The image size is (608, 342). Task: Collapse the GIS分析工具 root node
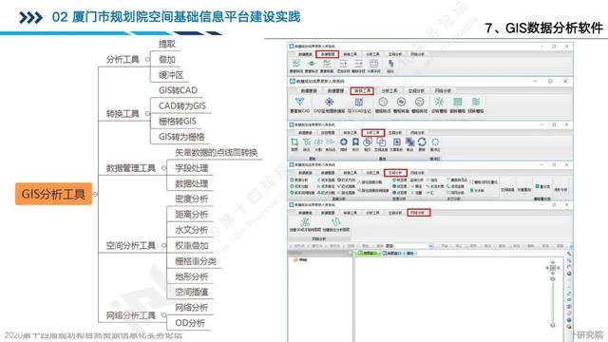point(95,194)
